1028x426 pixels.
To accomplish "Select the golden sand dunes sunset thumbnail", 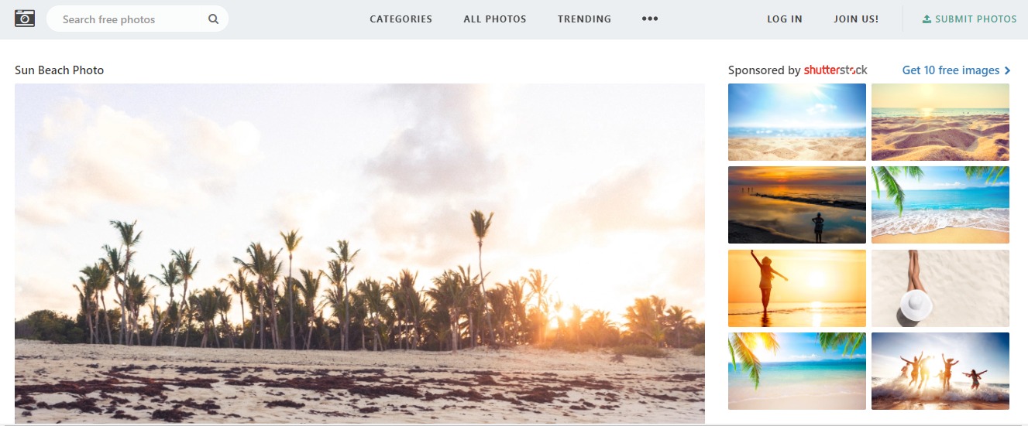I will click(x=940, y=122).
